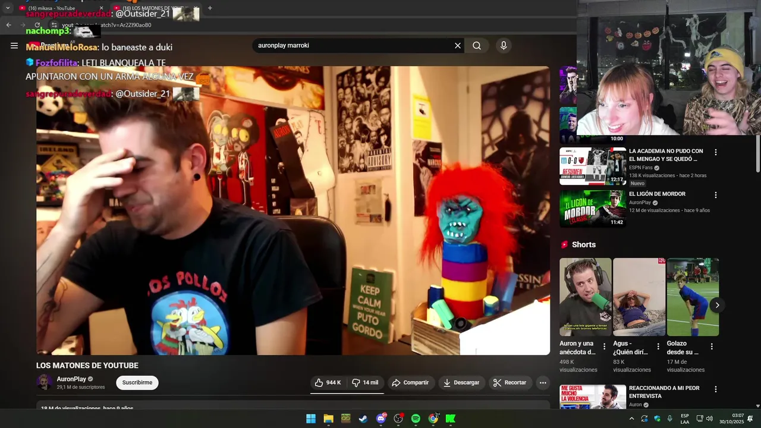Open notifications bell in system tray
Screen dimensions: 761x428
tap(750, 418)
